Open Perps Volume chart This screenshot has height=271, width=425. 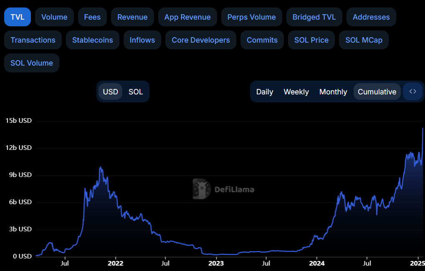coord(251,17)
